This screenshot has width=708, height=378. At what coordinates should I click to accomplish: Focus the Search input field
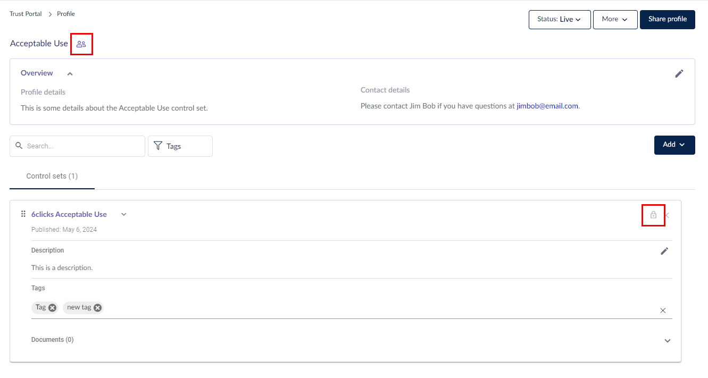tap(77, 146)
